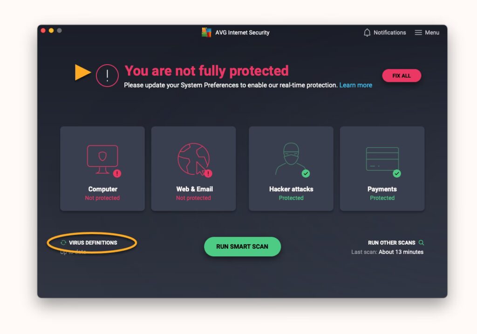
Task: Click the Hacker attacks masked figure icon
Action: tap(291, 159)
